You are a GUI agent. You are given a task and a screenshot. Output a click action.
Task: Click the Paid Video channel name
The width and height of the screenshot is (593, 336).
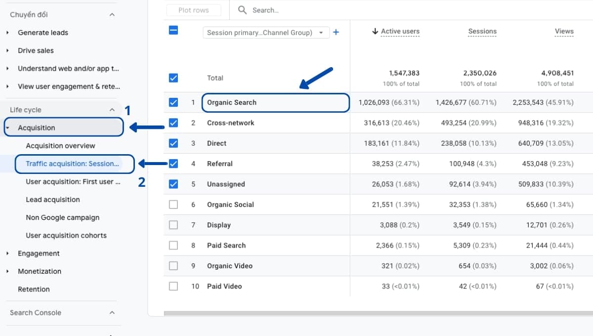point(224,286)
